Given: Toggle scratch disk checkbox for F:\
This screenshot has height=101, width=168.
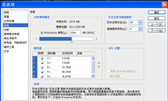Looking at the screenshot, I should pos(42,72).
